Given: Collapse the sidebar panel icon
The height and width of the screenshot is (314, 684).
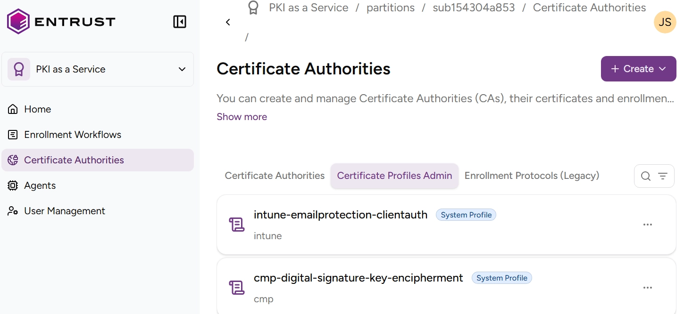Looking at the screenshot, I should 180,22.
